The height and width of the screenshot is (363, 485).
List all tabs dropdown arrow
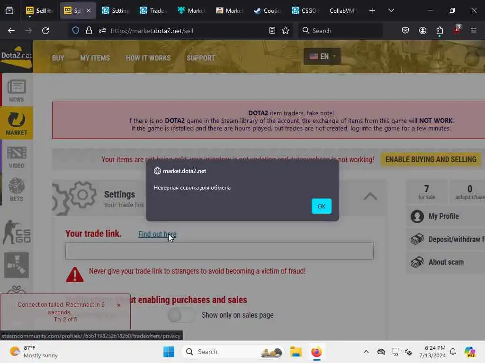pyautogui.click(x=391, y=11)
